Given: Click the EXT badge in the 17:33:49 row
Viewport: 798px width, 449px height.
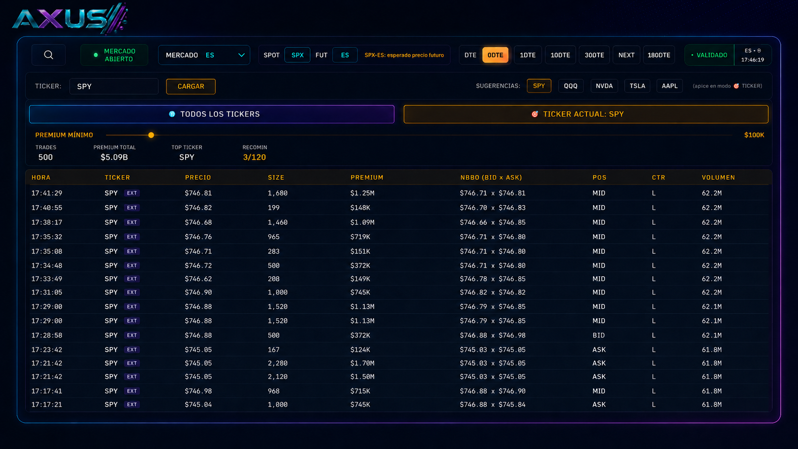Looking at the screenshot, I should point(132,279).
